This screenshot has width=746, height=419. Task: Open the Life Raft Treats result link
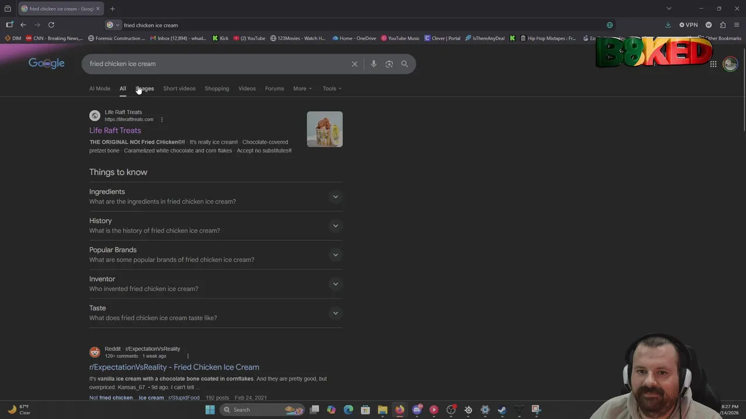[x=115, y=130]
